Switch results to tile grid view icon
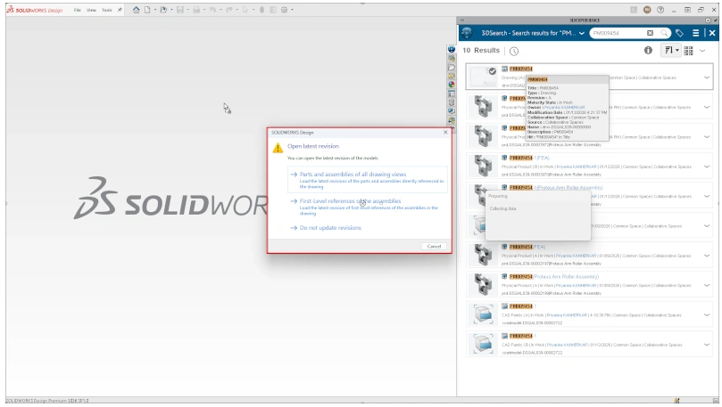The image size is (722, 407). tap(688, 51)
